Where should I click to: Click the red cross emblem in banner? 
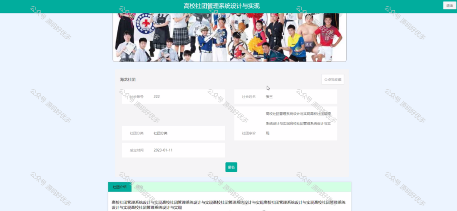[145, 23]
